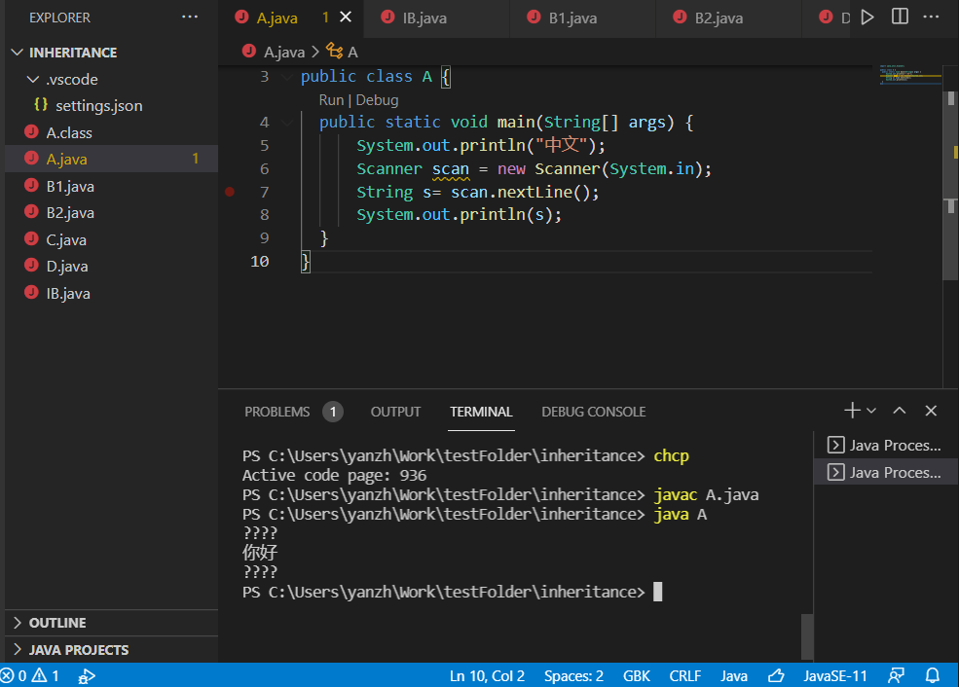Click class A symbol in breadcrumb
This screenshot has width=959, height=687.
pyautogui.click(x=343, y=52)
